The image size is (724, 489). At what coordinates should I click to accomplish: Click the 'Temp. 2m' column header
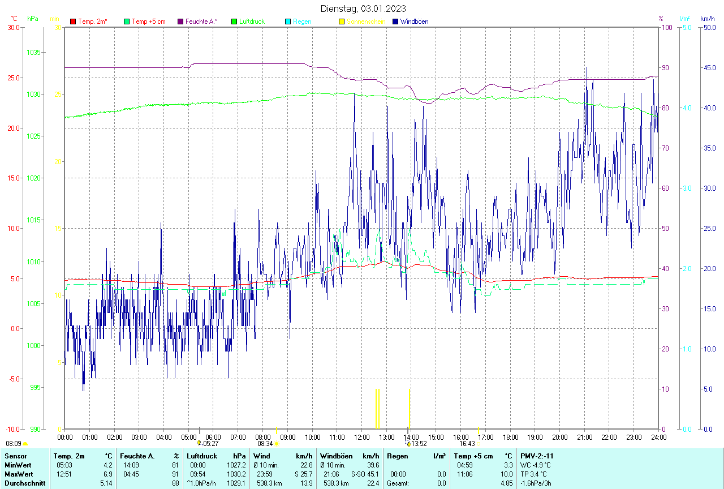[69, 456]
